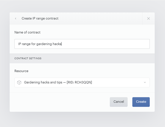165x127 pixels.
Task: Close the Create IP range contract dialog
Action: (x=148, y=19)
